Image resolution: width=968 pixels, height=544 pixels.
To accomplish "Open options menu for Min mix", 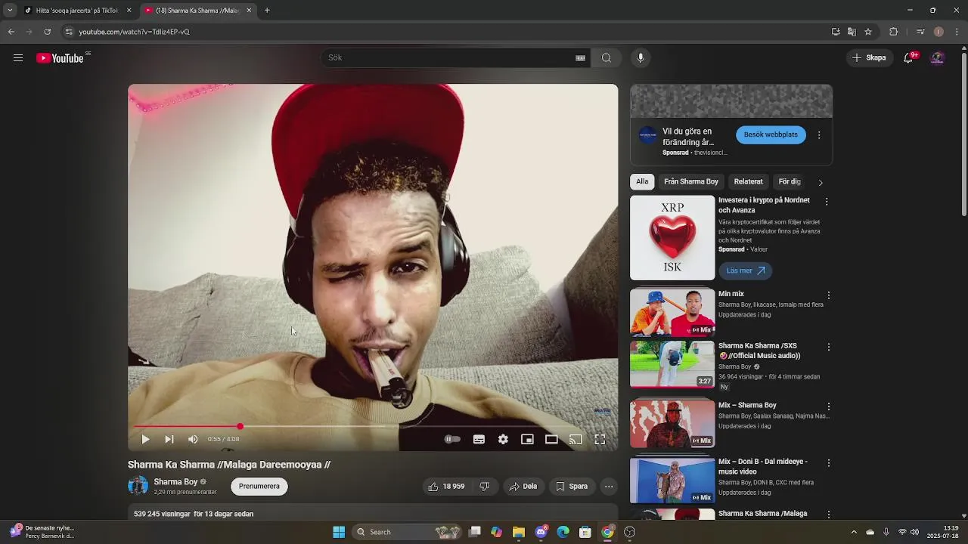I will [829, 295].
